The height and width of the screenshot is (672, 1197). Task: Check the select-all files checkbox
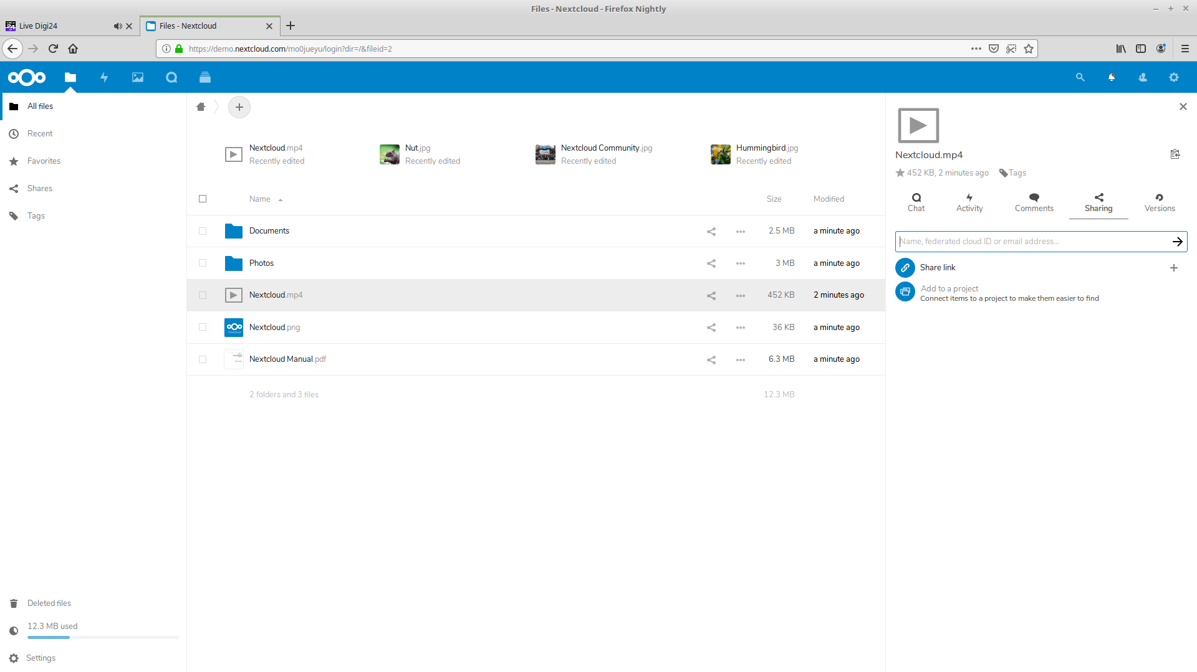(x=203, y=199)
